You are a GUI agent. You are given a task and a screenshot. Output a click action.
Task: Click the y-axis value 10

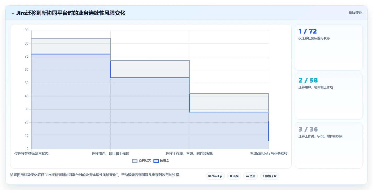point(26,135)
